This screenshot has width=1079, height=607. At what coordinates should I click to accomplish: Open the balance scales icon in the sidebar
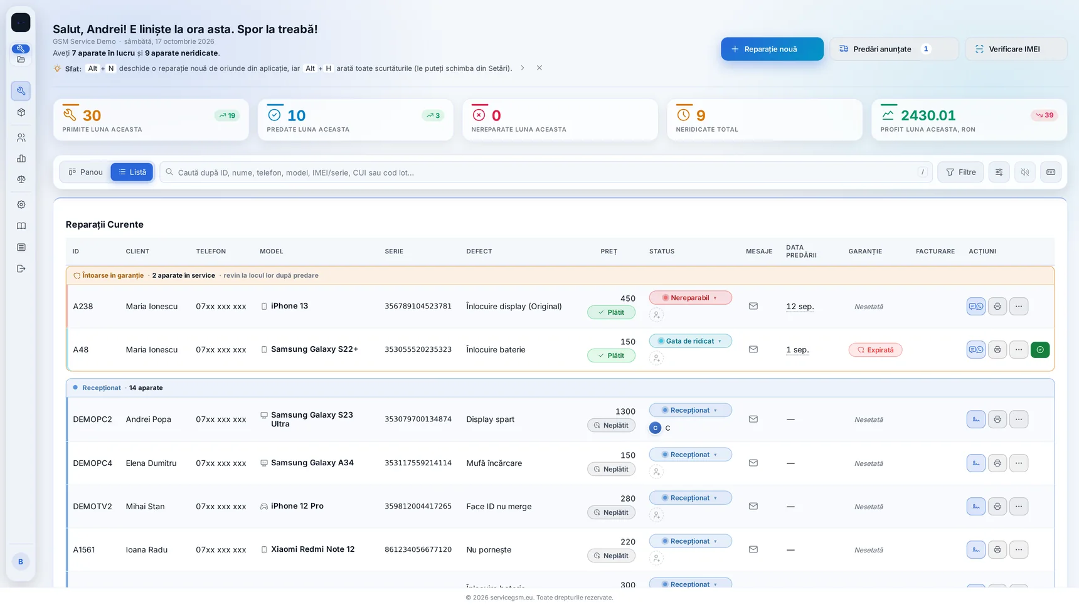pyautogui.click(x=21, y=179)
